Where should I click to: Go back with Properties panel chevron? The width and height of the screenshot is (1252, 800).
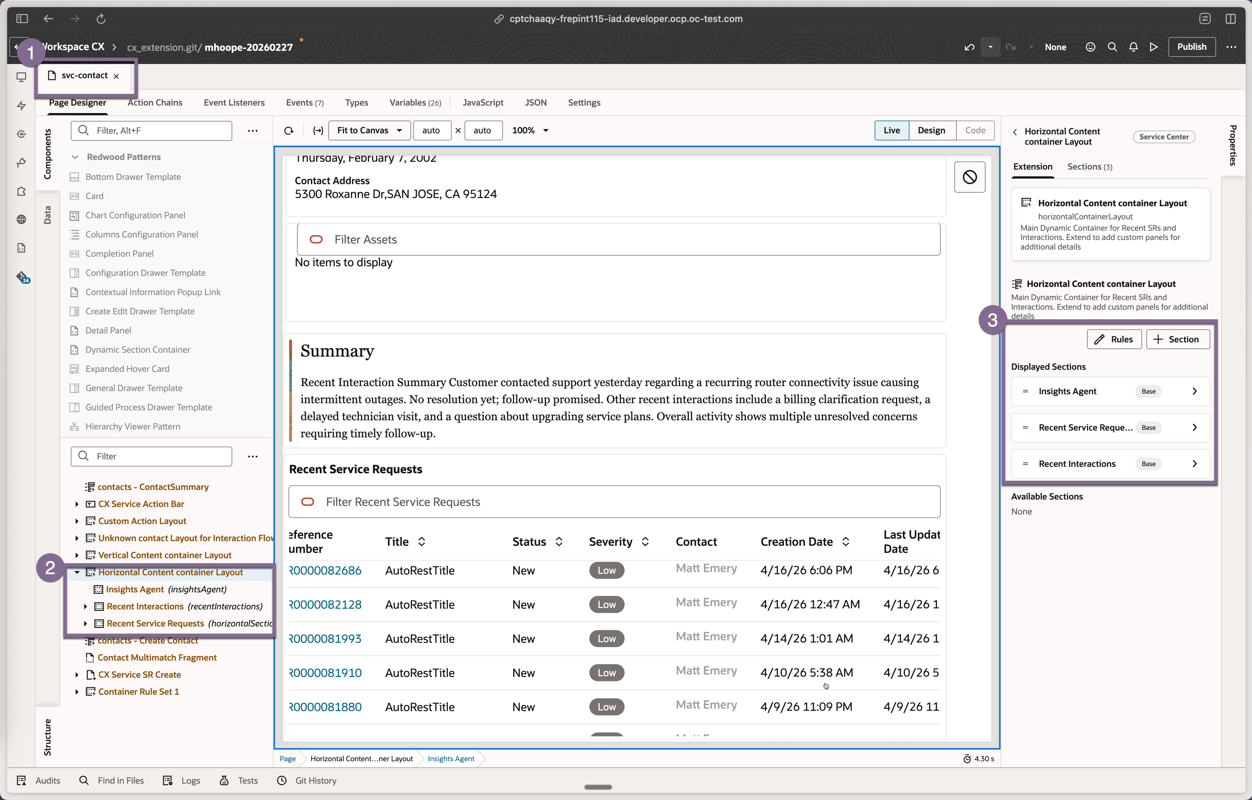coord(1015,132)
